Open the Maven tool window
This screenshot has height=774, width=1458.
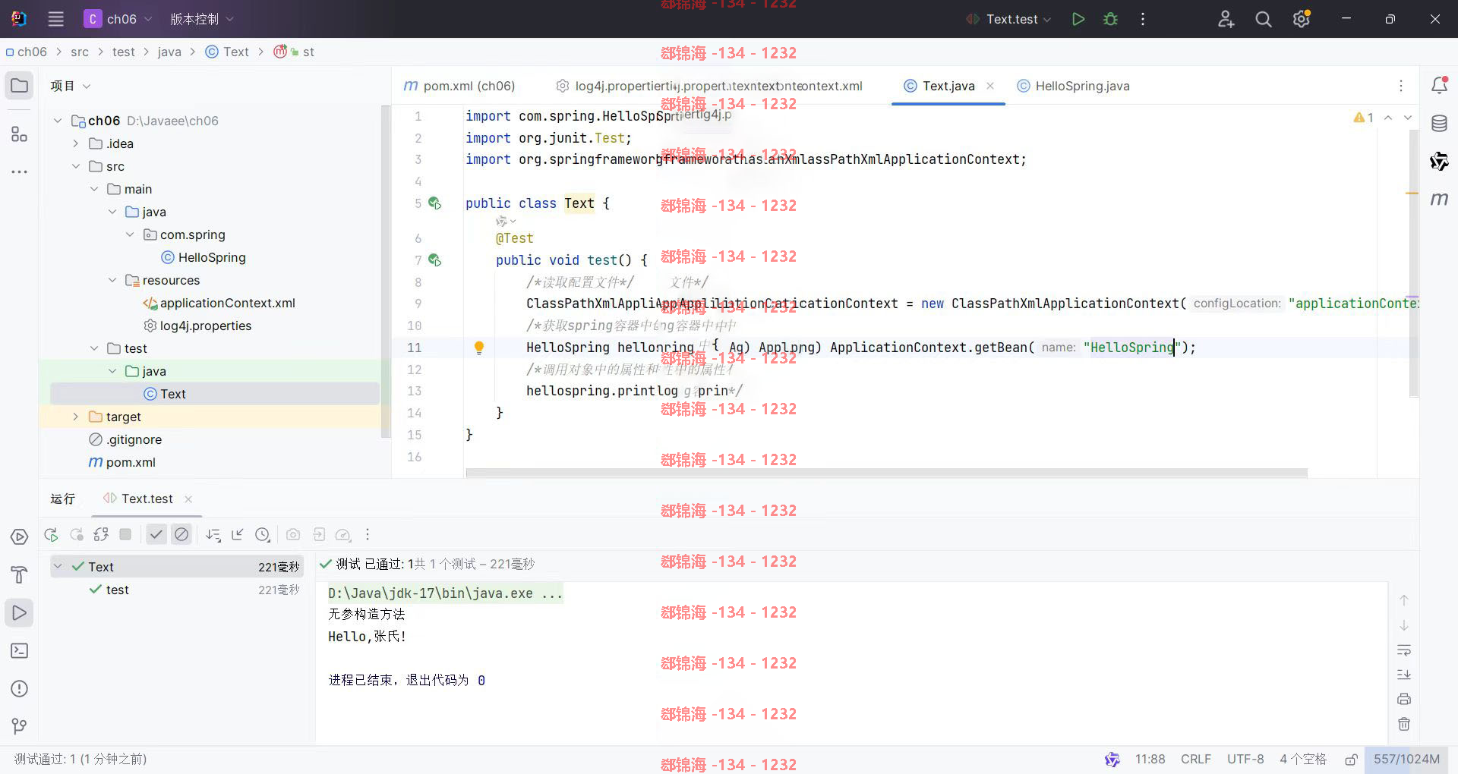point(1439,199)
